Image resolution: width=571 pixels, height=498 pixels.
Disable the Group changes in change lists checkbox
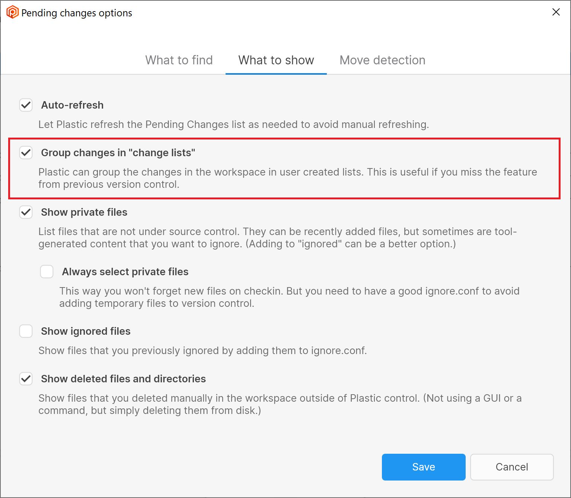(x=26, y=153)
